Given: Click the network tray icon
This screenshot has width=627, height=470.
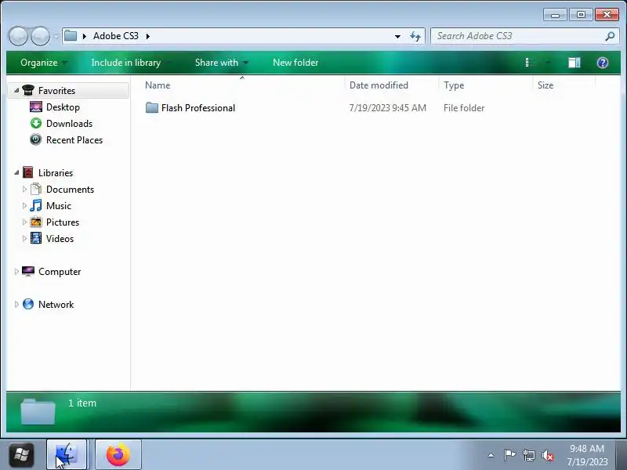Looking at the screenshot, I should pyautogui.click(x=528, y=455).
